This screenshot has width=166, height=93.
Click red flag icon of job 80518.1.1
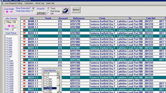24,74
